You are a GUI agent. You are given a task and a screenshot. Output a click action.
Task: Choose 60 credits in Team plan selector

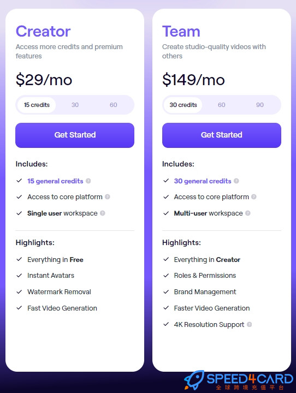tap(222, 105)
